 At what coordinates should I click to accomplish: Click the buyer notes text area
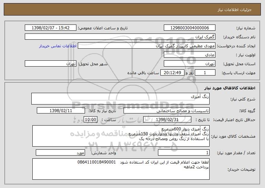click(x=121, y=169)
